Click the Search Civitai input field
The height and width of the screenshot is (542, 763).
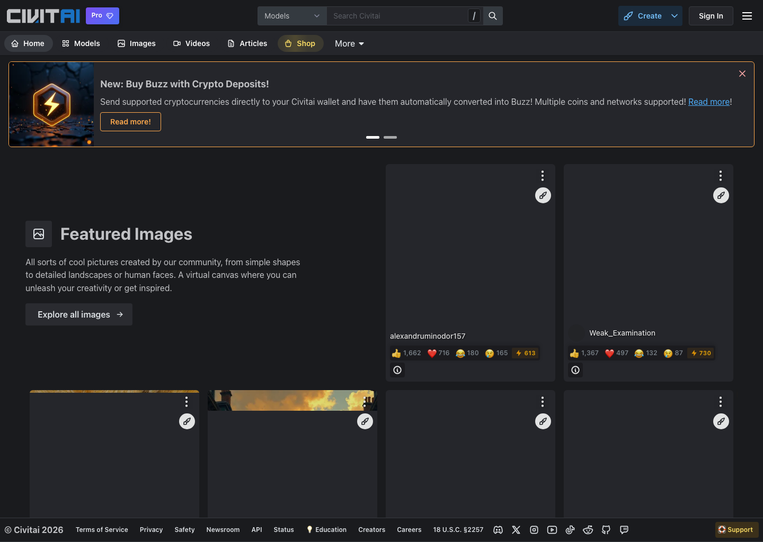pyautogui.click(x=397, y=16)
